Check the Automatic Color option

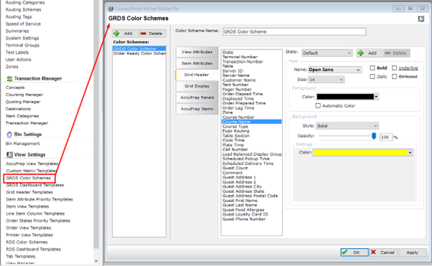[318, 105]
